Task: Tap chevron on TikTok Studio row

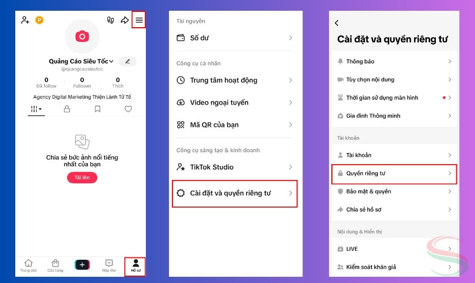Action: 291,167
